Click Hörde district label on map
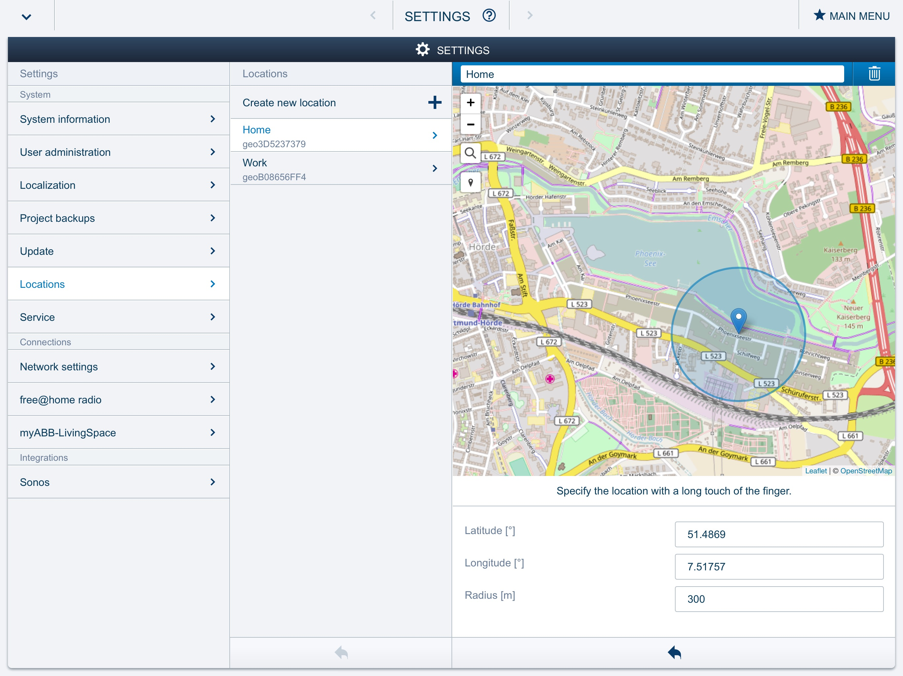903x676 pixels. click(x=482, y=247)
